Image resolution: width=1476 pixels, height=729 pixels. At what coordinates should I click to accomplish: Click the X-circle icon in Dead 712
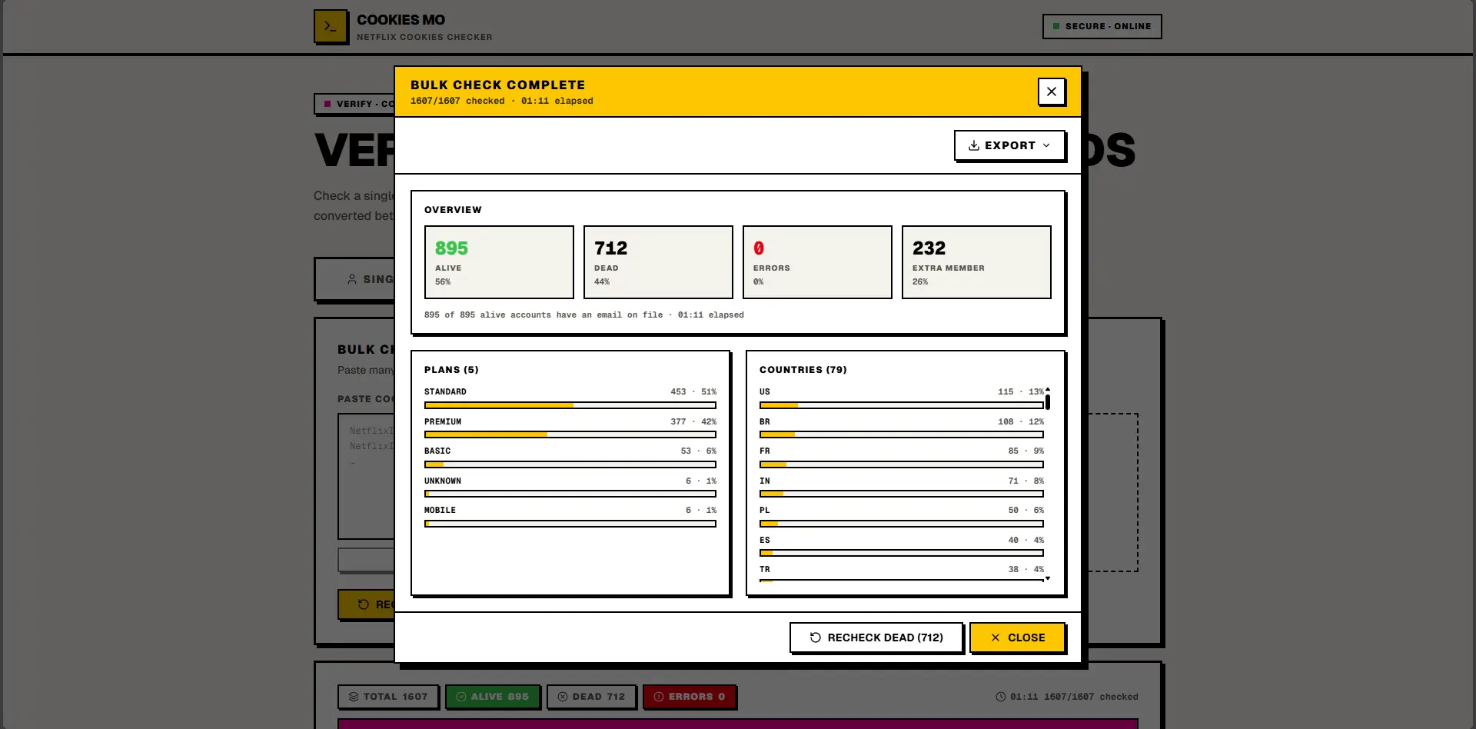click(x=563, y=697)
